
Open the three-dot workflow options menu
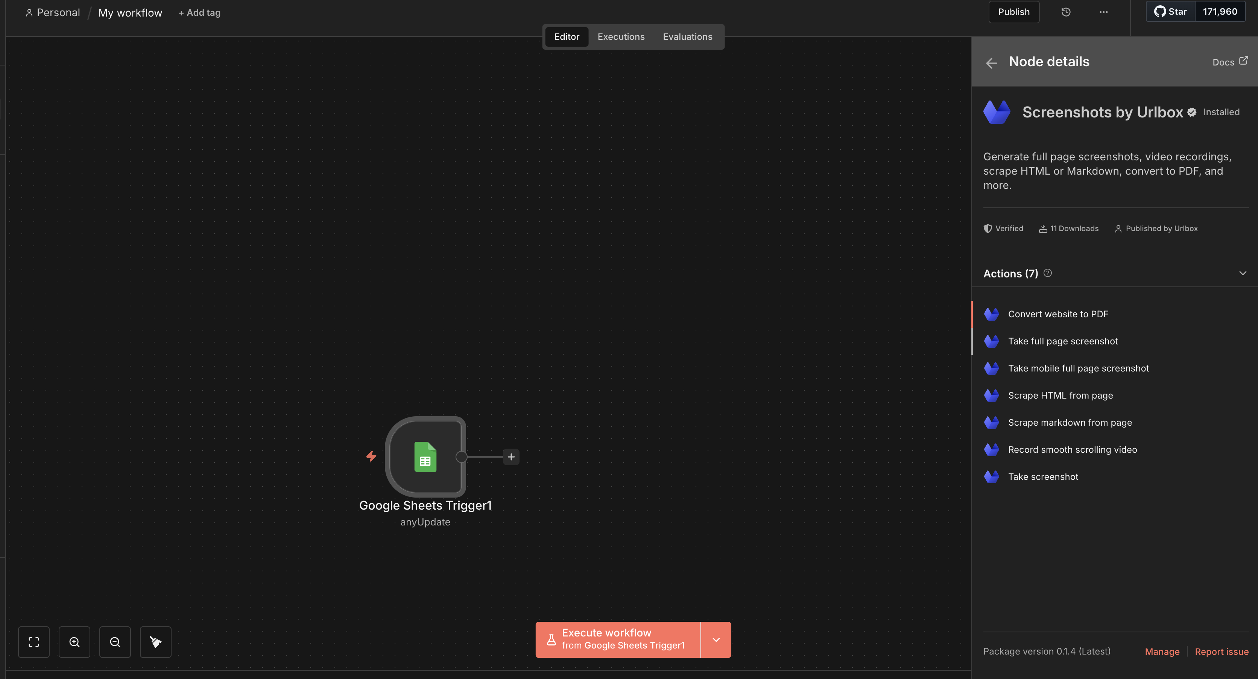[x=1103, y=12]
